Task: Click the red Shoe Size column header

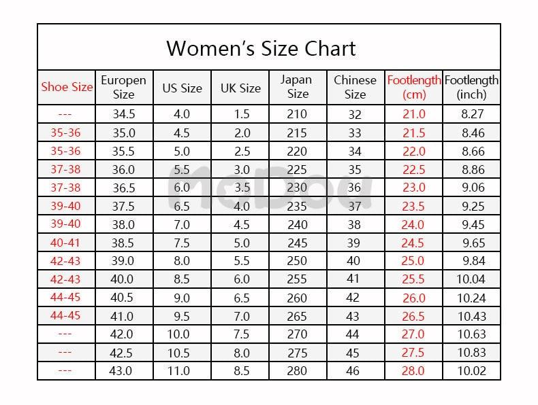Action: coord(67,86)
